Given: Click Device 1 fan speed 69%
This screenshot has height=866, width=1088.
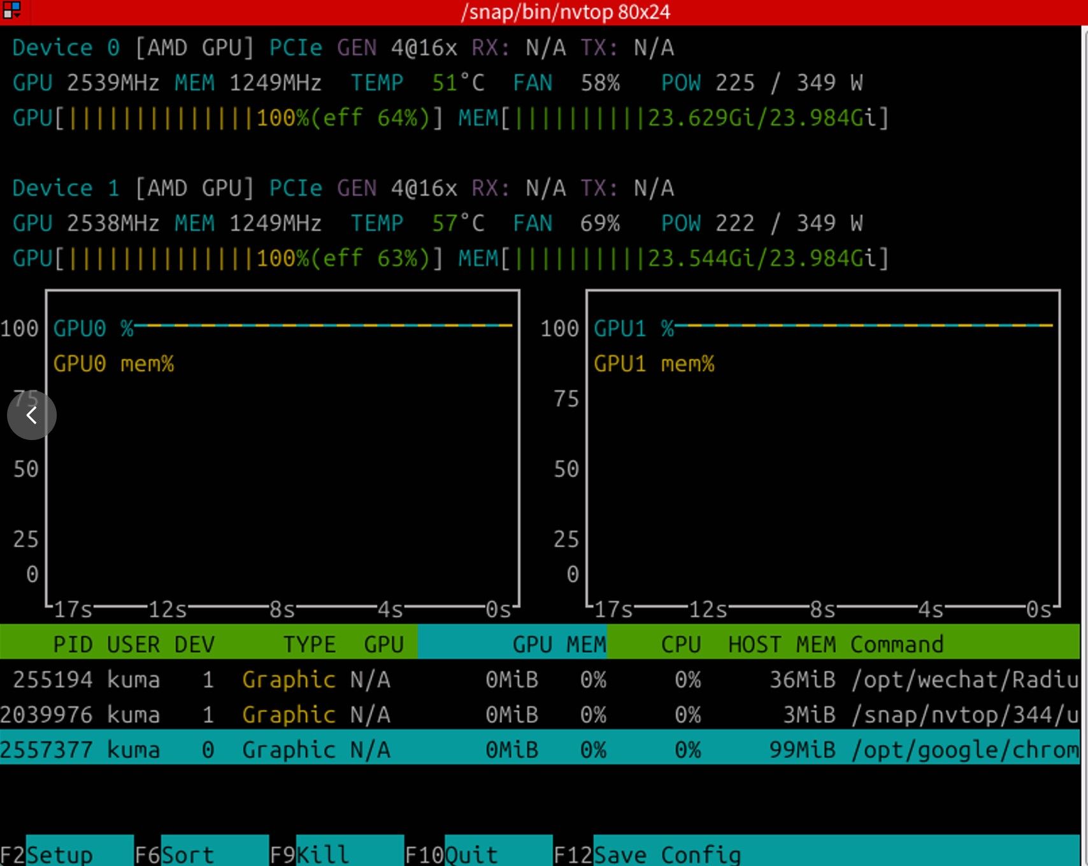Looking at the screenshot, I should 600,223.
